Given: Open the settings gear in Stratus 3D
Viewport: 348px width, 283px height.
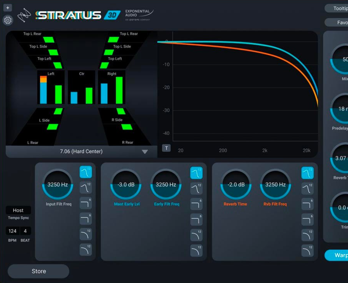Looking at the screenshot, I should point(8,20).
